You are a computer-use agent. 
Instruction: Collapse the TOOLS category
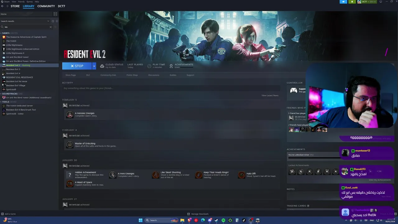[x=1, y=102]
